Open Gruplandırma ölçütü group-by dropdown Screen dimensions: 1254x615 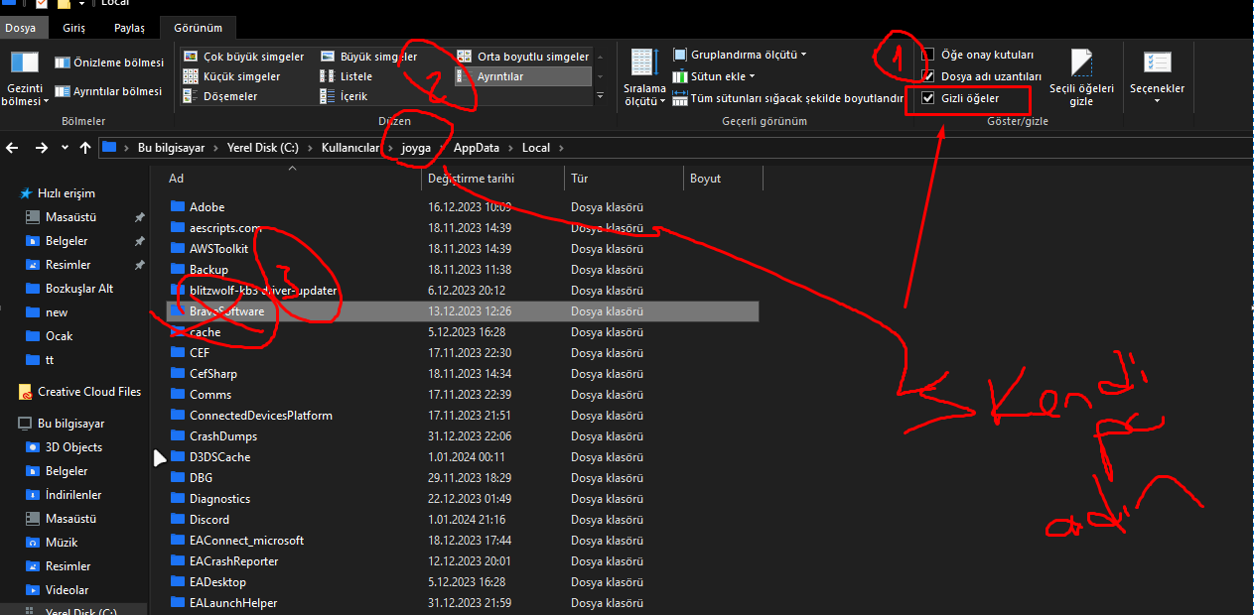[740, 55]
